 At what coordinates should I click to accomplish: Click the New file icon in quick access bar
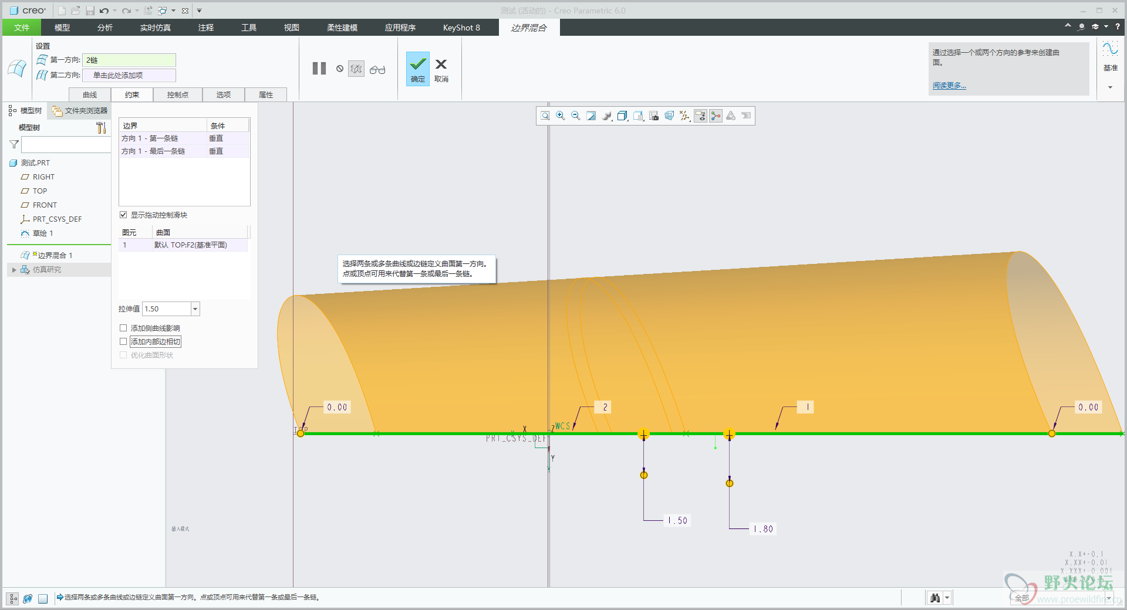click(x=62, y=11)
